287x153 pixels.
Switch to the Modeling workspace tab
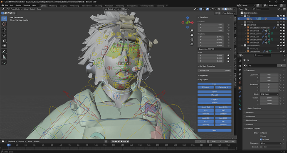point(53,6)
